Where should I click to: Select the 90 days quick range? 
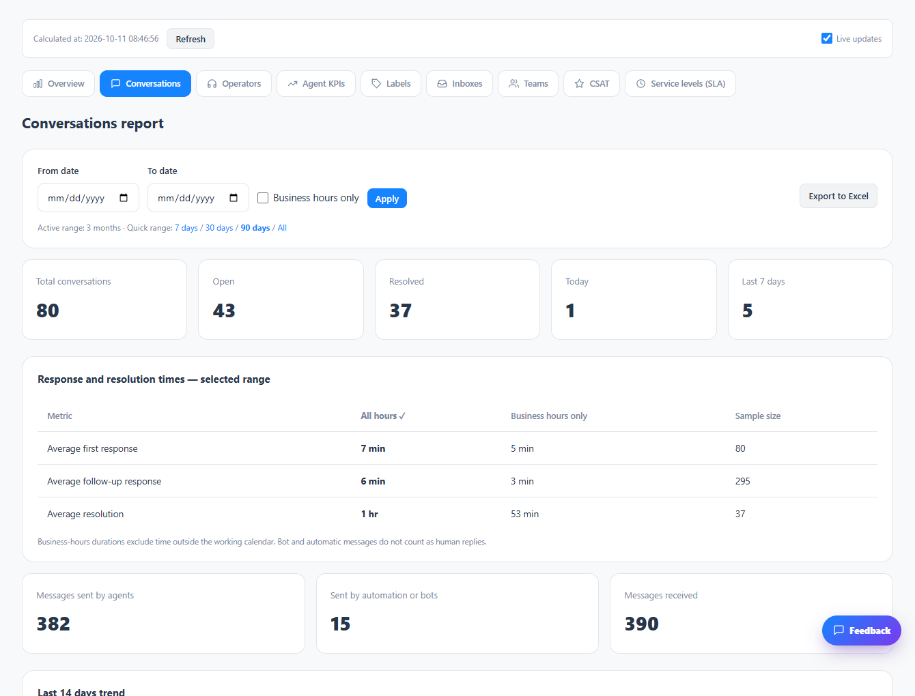click(x=255, y=228)
